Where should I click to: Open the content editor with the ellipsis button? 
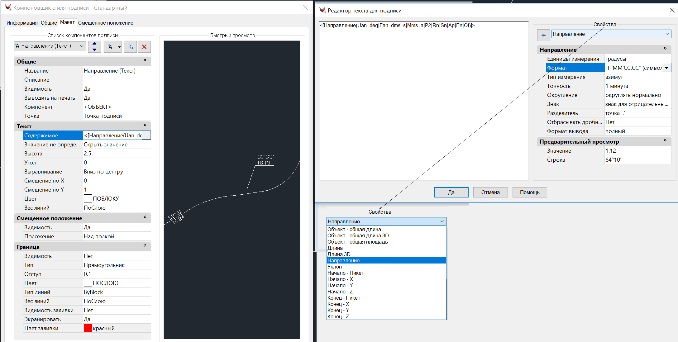[x=146, y=135]
